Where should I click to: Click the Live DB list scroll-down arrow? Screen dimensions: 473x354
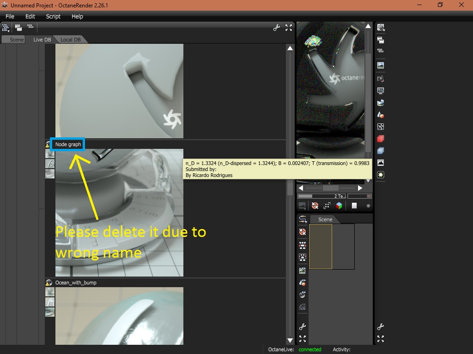290,341
